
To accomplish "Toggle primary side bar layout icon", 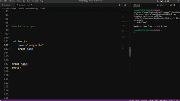I will [158, 1].
